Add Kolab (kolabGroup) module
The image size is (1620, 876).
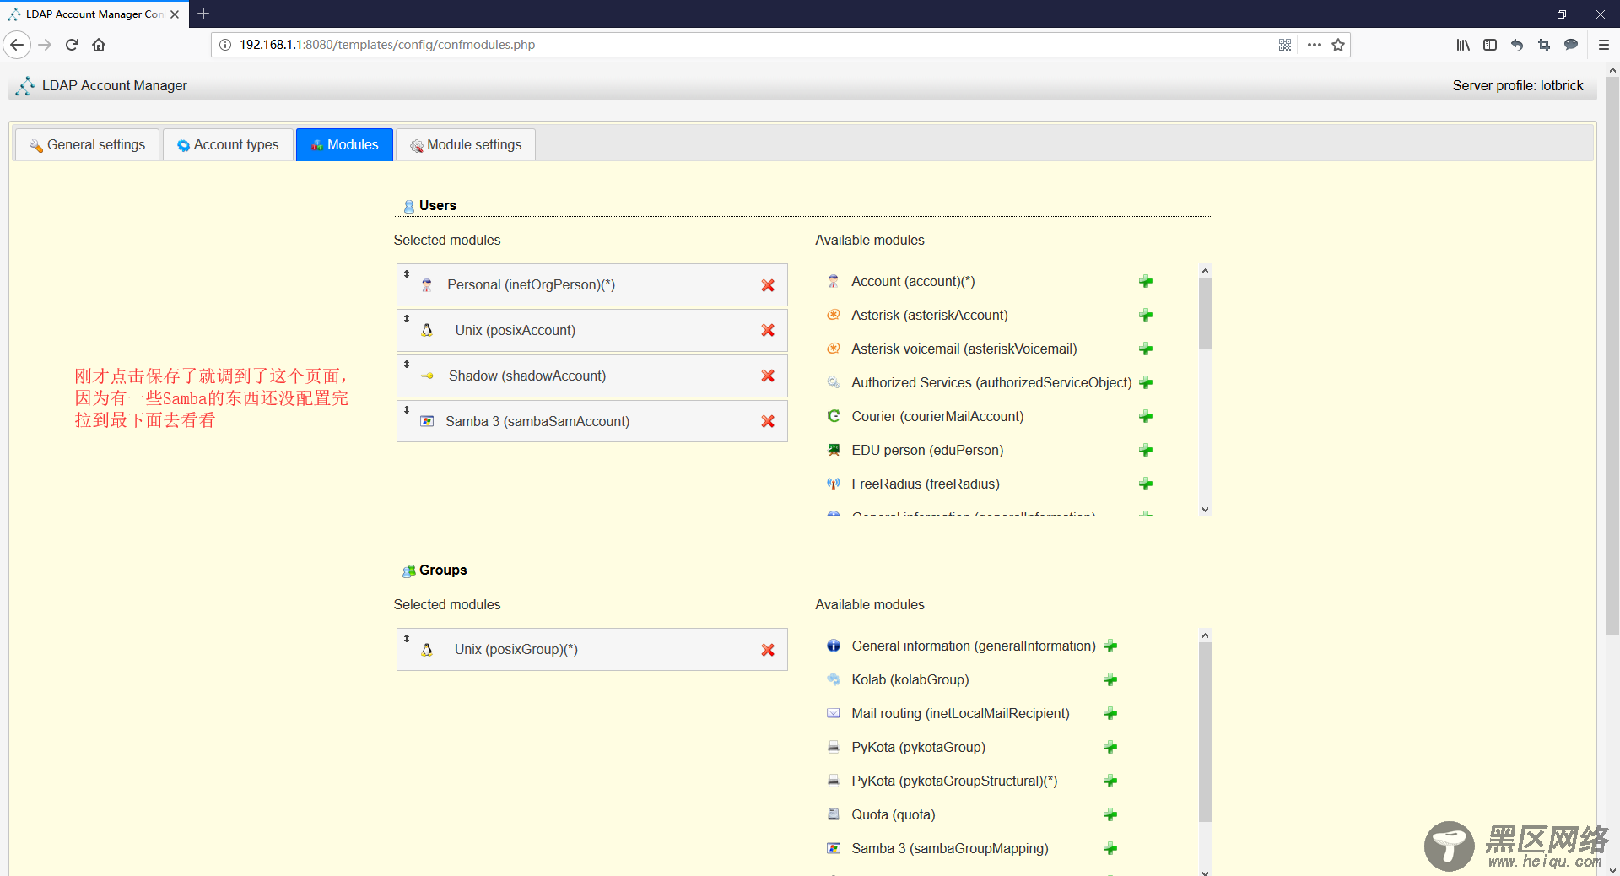1110,679
